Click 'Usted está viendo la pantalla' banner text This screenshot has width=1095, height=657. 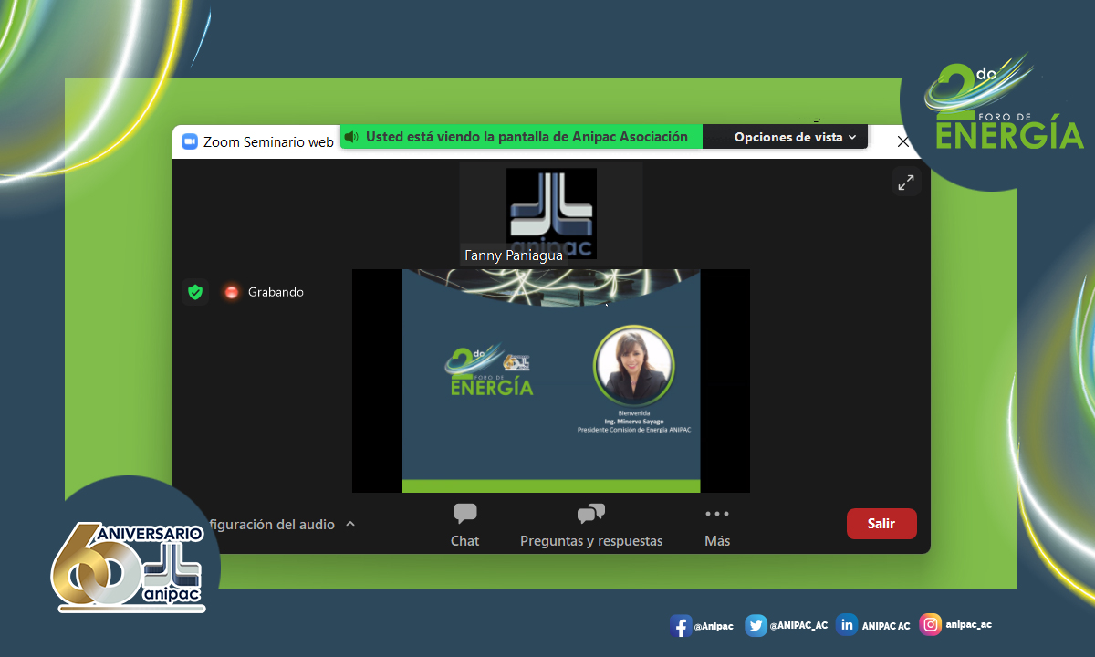coord(527,137)
